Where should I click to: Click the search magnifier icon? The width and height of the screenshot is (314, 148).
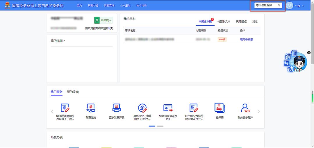(279, 6)
